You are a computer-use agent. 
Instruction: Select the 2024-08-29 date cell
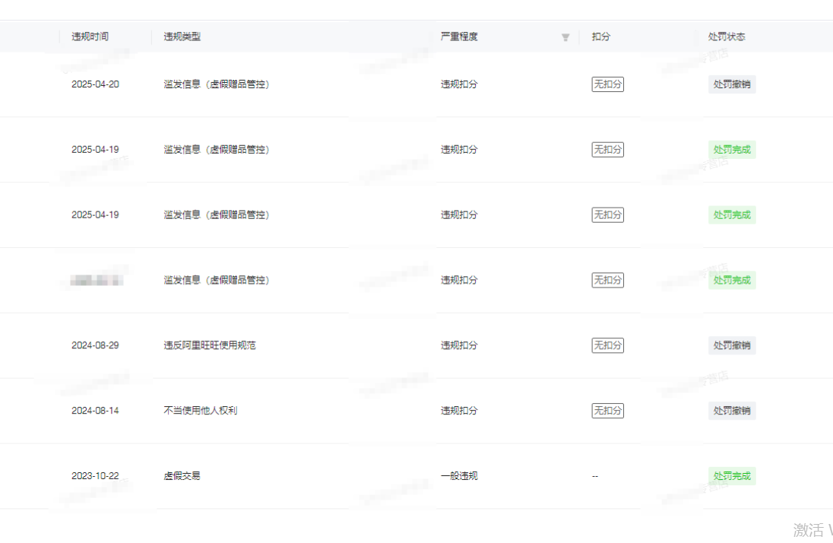[95, 345]
